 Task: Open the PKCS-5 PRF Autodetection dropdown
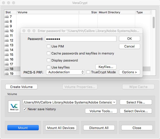click(65, 72)
